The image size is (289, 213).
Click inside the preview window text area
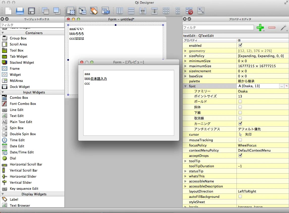[129, 103]
